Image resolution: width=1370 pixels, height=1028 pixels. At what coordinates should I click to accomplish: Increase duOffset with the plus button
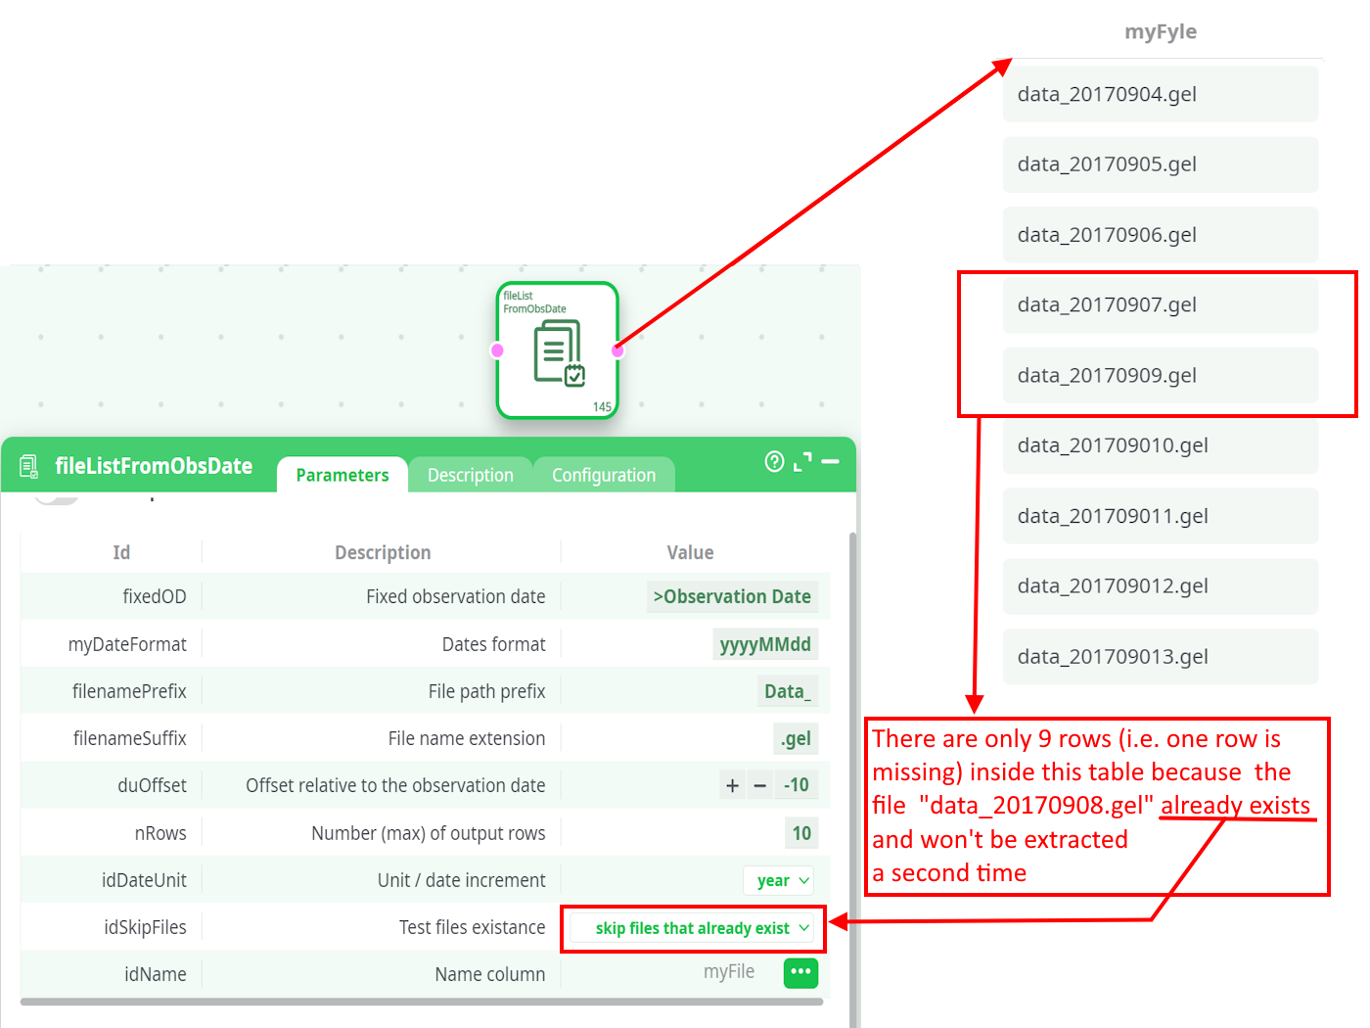pos(732,785)
